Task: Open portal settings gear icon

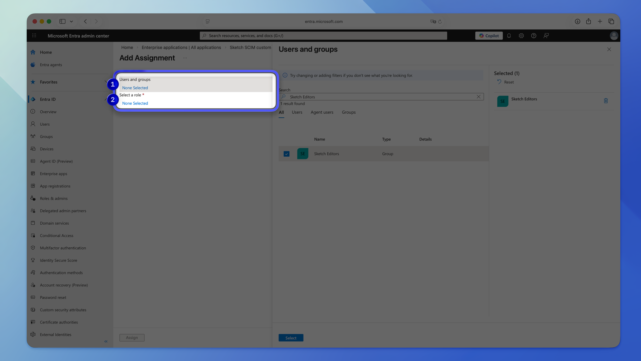Action: click(521, 35)
